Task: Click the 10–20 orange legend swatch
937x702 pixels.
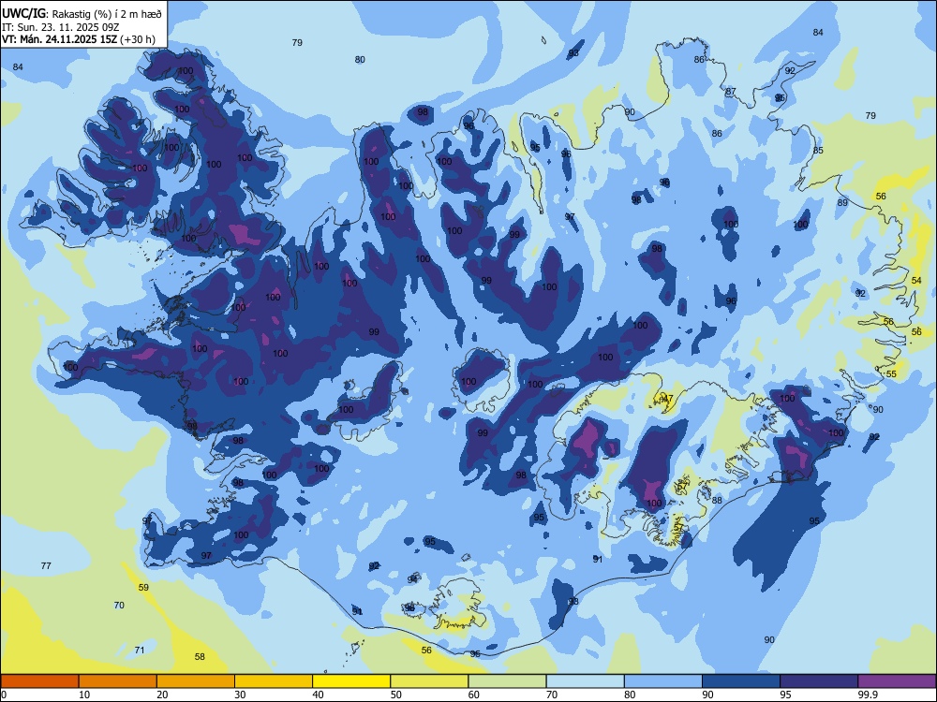Action: pyautogui.click(x=118, y=681)
